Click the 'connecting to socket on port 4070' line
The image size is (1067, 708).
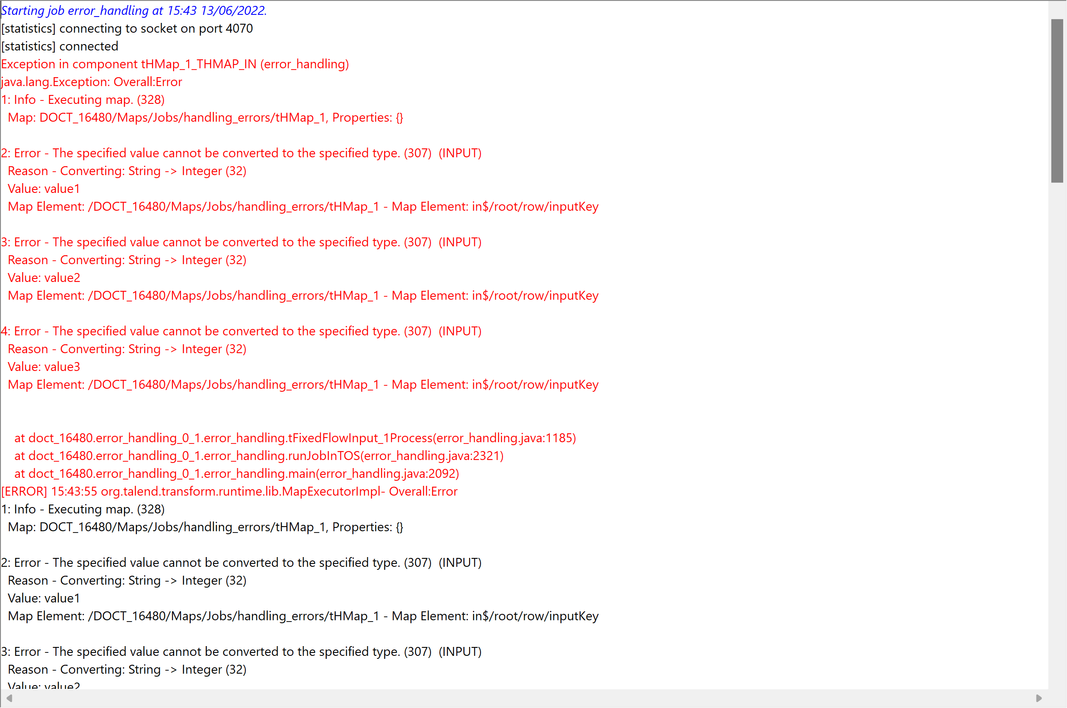(127, 28)
